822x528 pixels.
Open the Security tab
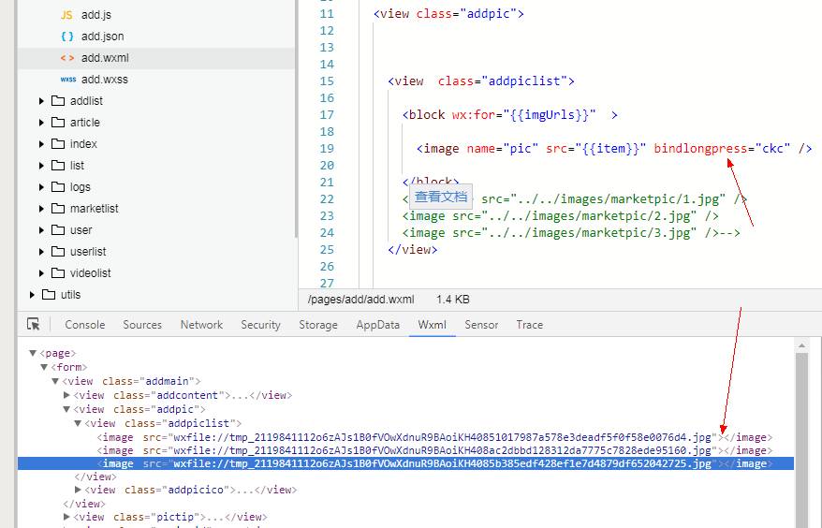point(260,325)
